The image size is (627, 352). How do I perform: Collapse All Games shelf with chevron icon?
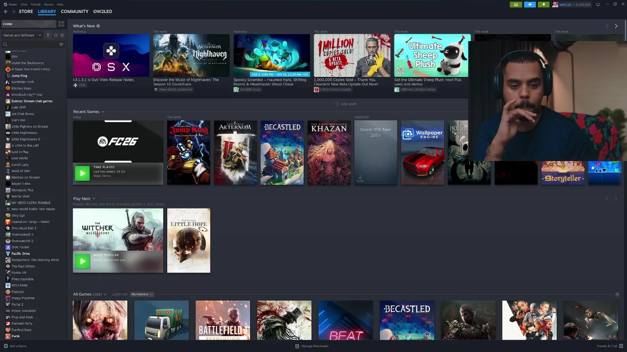click(617, 294)
